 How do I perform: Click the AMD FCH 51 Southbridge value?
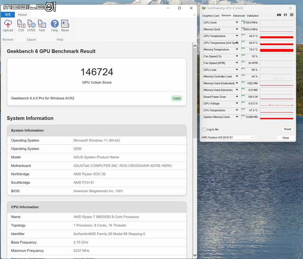pyautogui.click(x=84, y=183)
